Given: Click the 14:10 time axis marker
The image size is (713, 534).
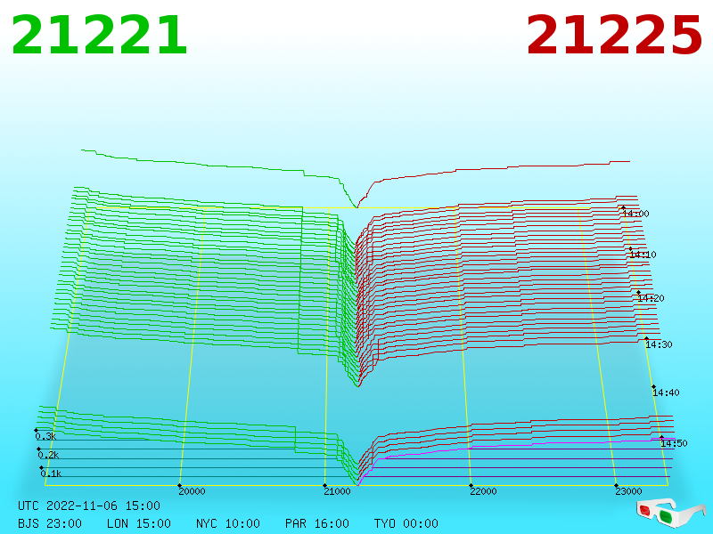Looking at the screenshot, I should coord(643,255).
